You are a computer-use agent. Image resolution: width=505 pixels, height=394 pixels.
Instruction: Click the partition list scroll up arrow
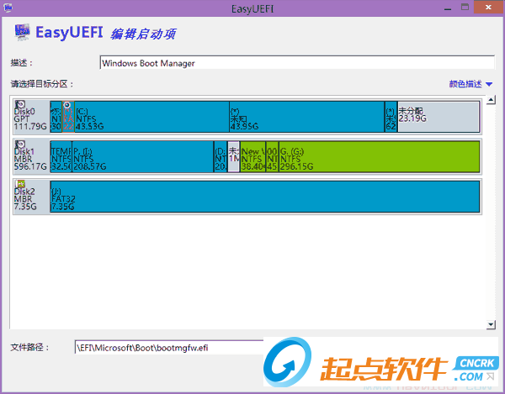(491, 100)
